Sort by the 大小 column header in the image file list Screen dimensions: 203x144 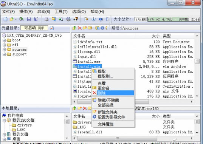149,36
